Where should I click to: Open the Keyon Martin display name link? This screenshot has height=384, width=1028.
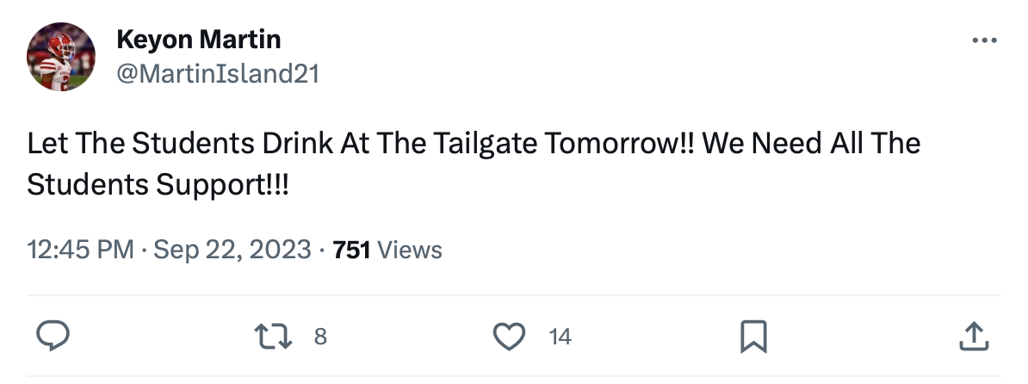tap(198, 39)
